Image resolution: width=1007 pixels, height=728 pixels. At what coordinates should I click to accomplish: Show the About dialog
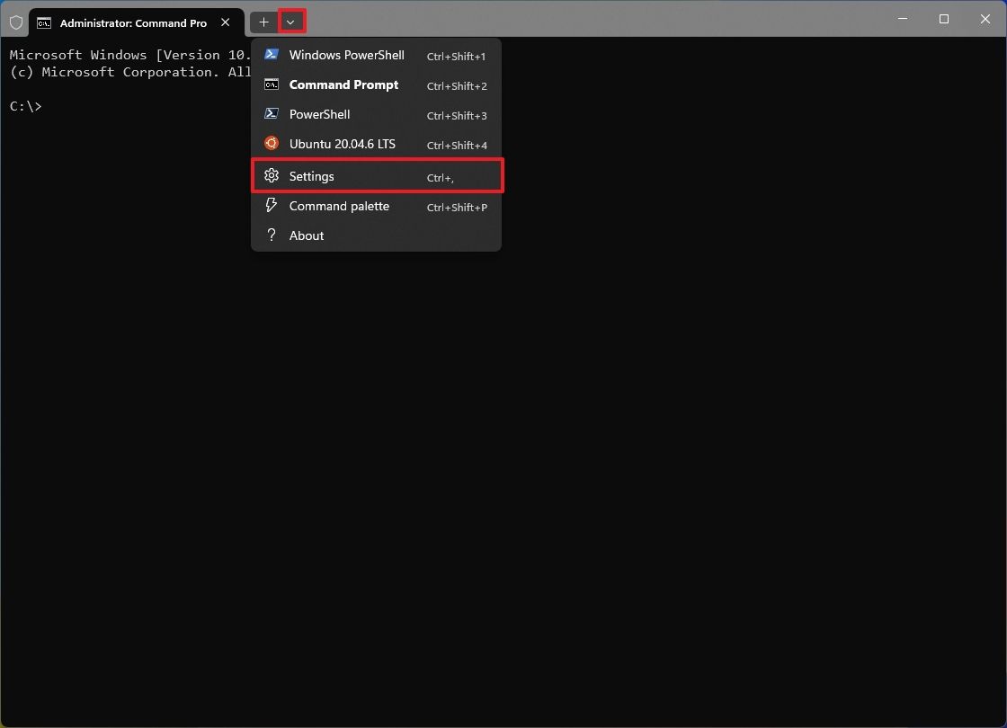click(x=306, y=235)
